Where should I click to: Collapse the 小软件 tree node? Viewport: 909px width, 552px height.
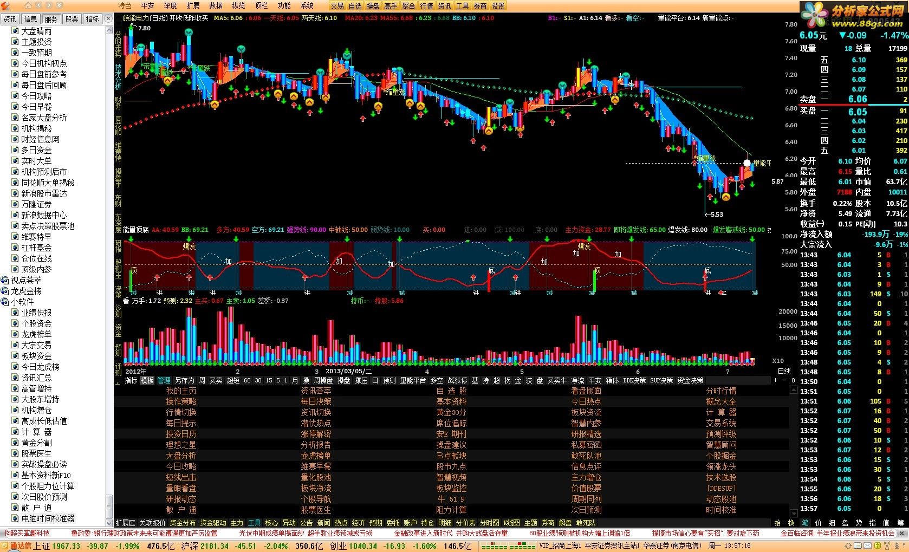(5, 302)
